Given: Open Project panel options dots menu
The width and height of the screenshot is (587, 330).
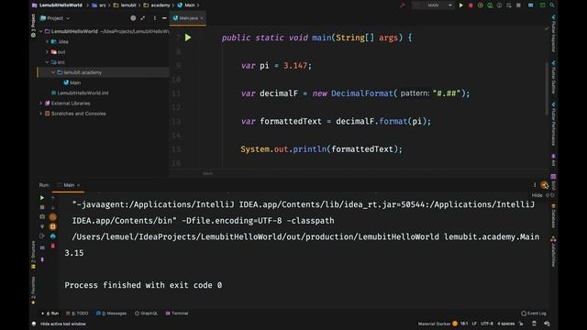Looking at the screenshot, I should point(155,18).
